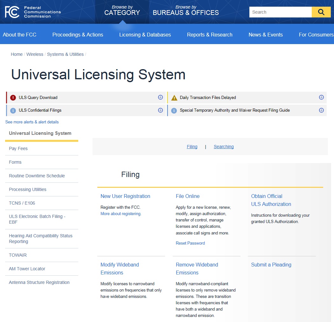Screen dimensions: 334x322
Task: Open Reports & Research menu
Action: (210, 35)
